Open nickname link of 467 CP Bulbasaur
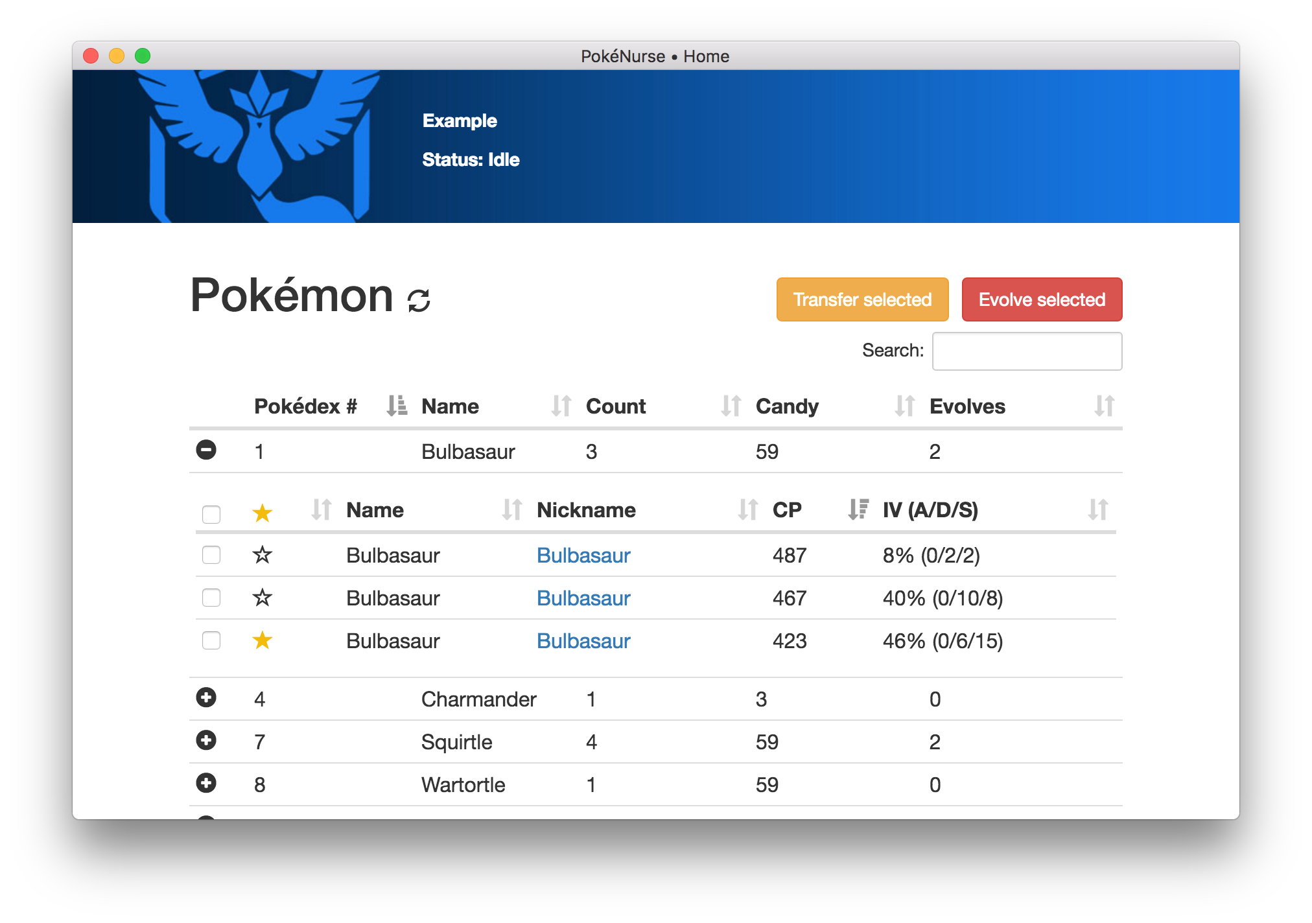Screen dimensions: 1312x923 click(x=583, y=598)
